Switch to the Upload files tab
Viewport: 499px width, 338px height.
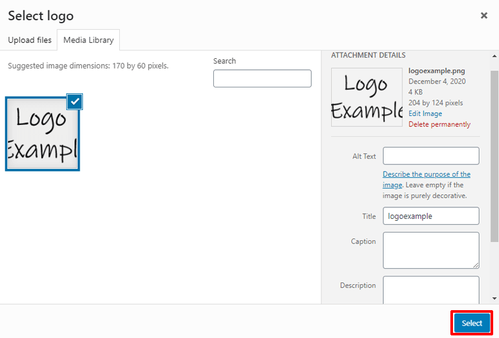[30, 40]
